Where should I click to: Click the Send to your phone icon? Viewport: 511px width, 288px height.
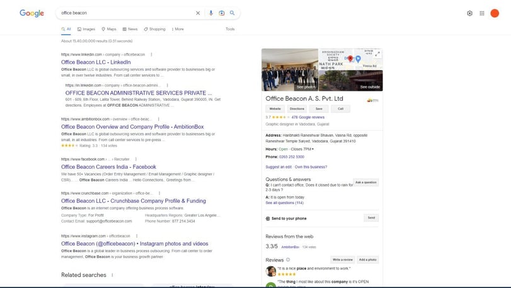click(x=268, y=219)
